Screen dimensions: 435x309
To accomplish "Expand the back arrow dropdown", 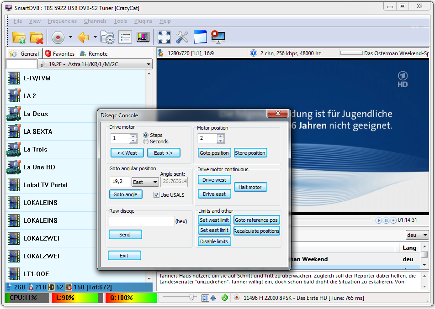I will click(x=95, y=37).
